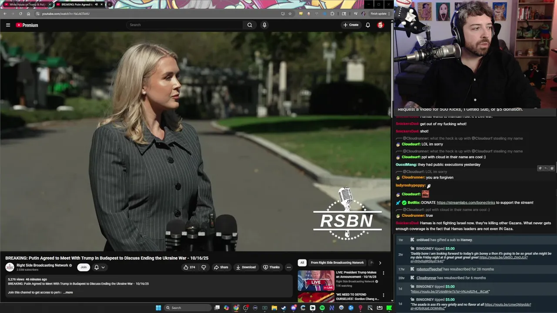Open BINGONEY's youtu.be/UM3O tip link
557x313 pixels.
[503, 257]
